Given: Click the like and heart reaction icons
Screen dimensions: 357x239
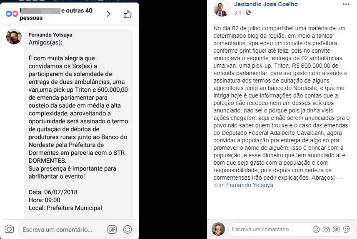Looking at the screenshot, I should pos(12,14).
